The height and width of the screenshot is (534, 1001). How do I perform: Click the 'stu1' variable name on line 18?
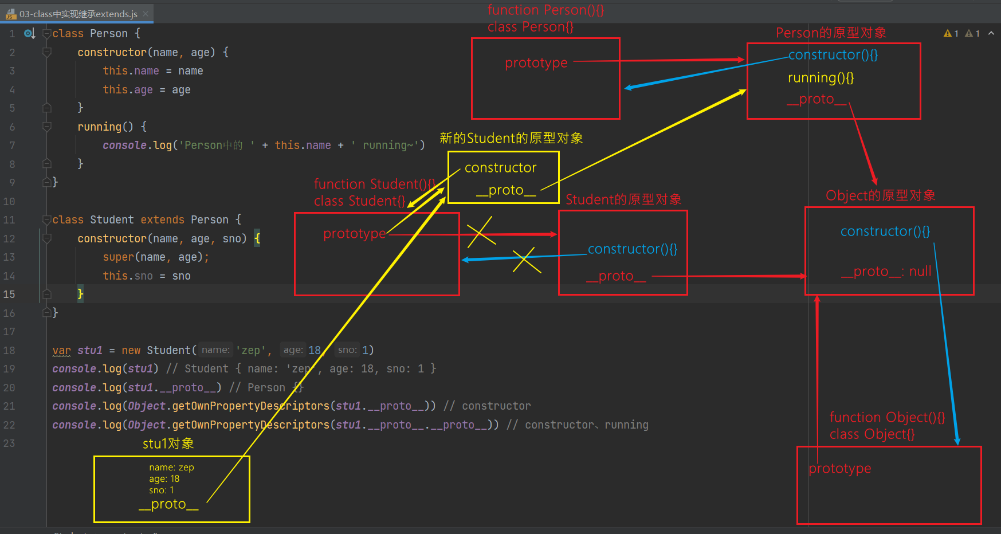(90, 350)
